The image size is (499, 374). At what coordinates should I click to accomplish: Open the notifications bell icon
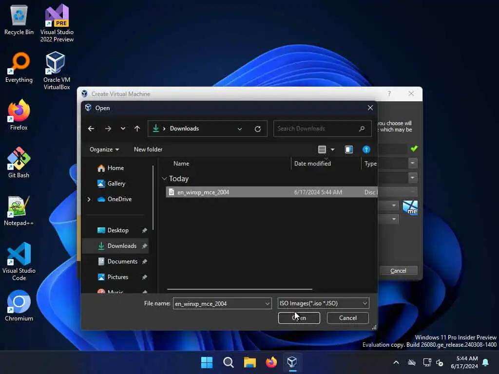pyautogui.click(x=486, y=362)
